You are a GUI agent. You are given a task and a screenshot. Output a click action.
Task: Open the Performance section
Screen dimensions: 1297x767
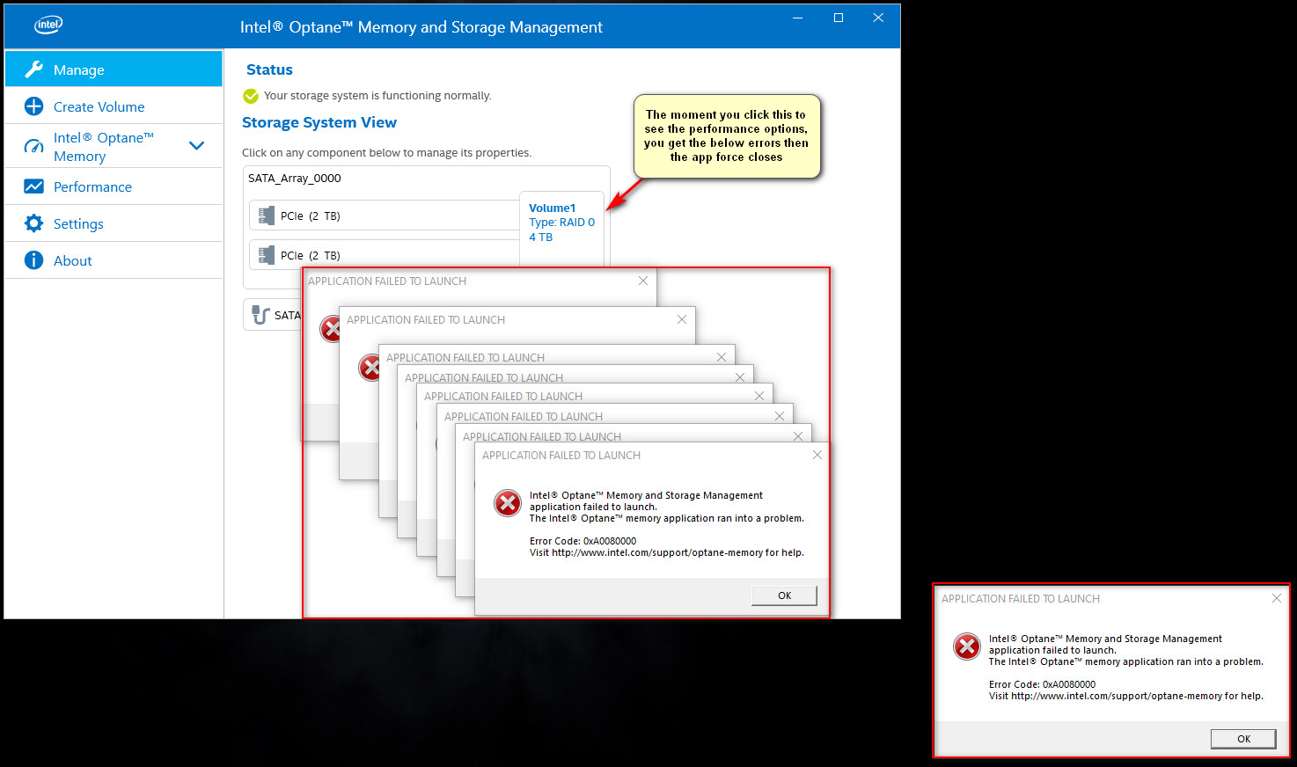(x=114, y=186)
